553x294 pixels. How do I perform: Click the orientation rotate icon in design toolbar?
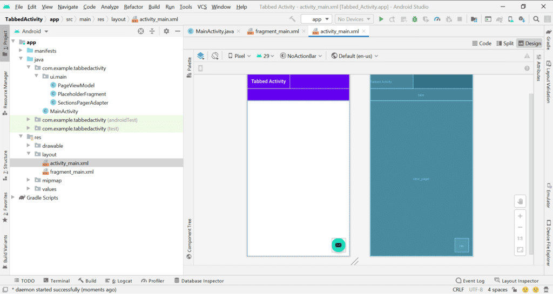tap(215, 56)
